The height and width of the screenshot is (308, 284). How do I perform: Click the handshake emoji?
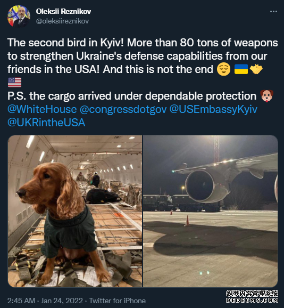[256, 69]
